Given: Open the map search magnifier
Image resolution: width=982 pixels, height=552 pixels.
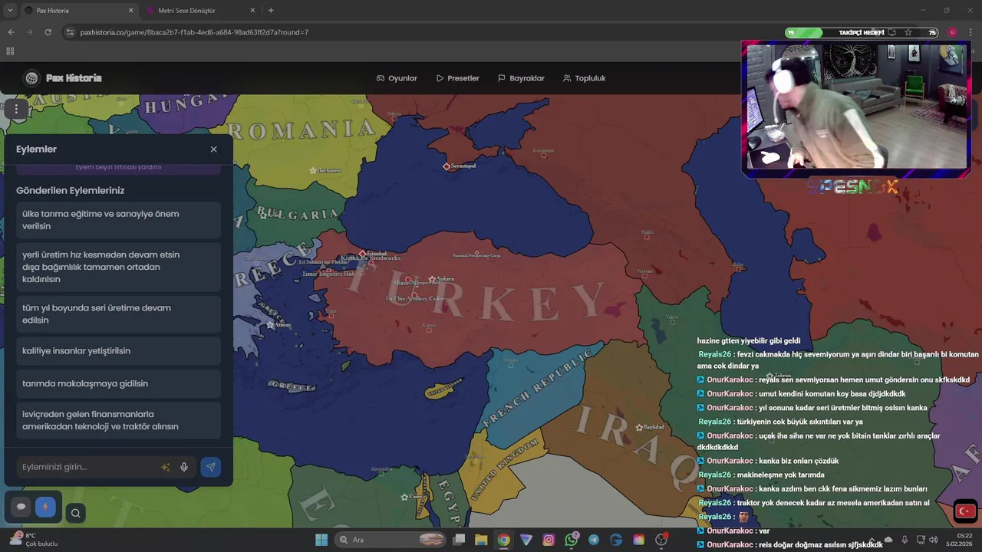Looking at the screenshot, I should pyautogui.click(x=75, y=514).
